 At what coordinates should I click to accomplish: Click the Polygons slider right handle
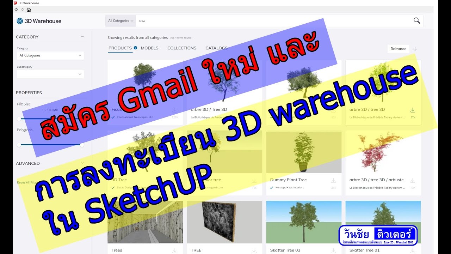(x=82, y=145)
